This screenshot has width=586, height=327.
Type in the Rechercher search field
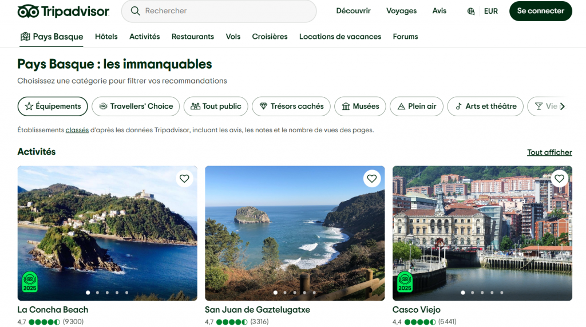223,11
